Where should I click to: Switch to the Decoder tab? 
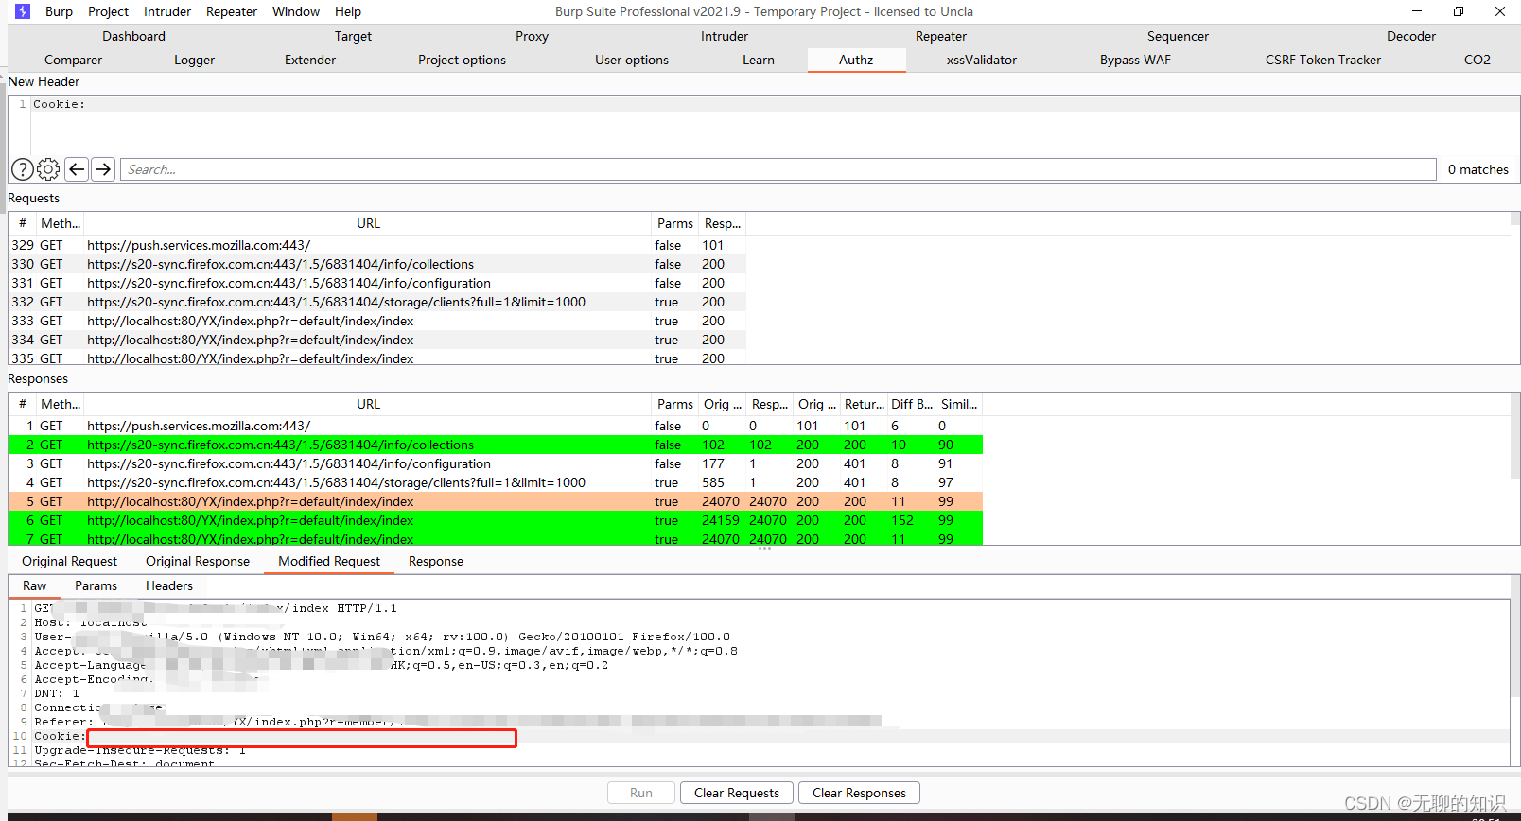coord(1411,36)
